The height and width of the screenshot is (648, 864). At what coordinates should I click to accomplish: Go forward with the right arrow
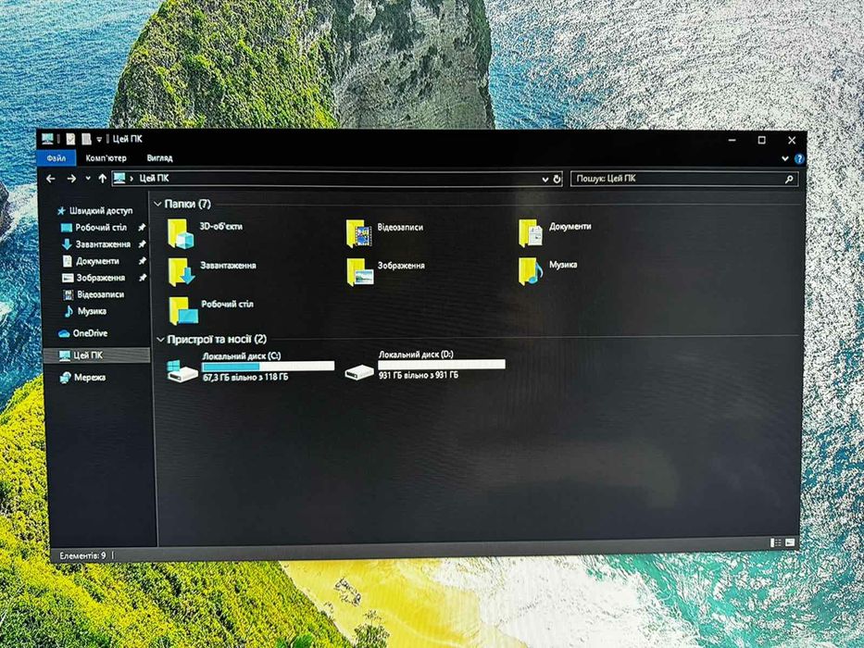pos(71,179)
